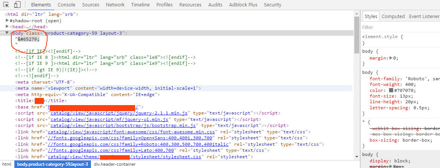
Task: Open the Security tab
Action: coord(272,5)
